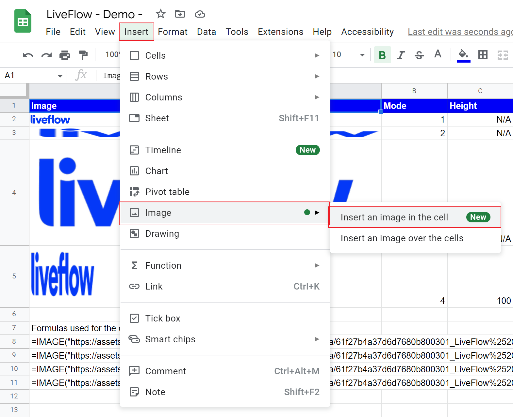Insert a Link
Screen dimensions: 513x417
pos(225,286)
